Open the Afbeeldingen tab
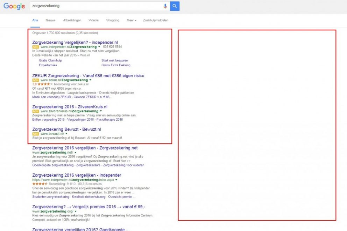The height and width of the screenshot is (231, 347). pos(72,20)
